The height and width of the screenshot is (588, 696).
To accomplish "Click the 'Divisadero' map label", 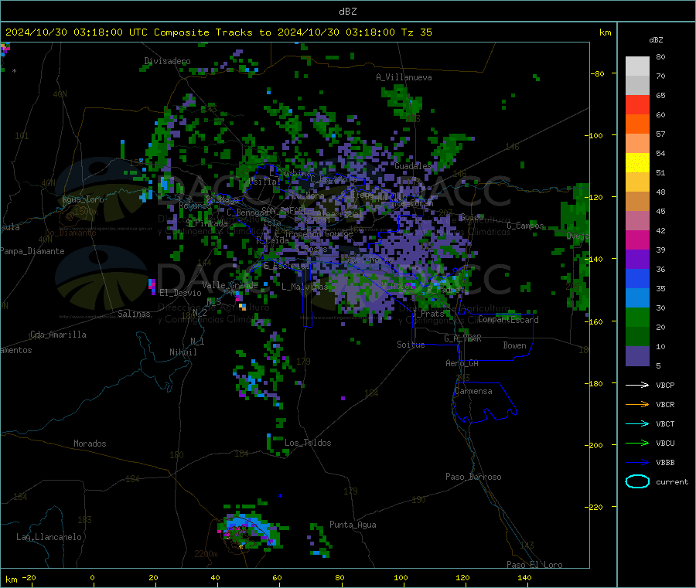I will [x=167, y=61].
